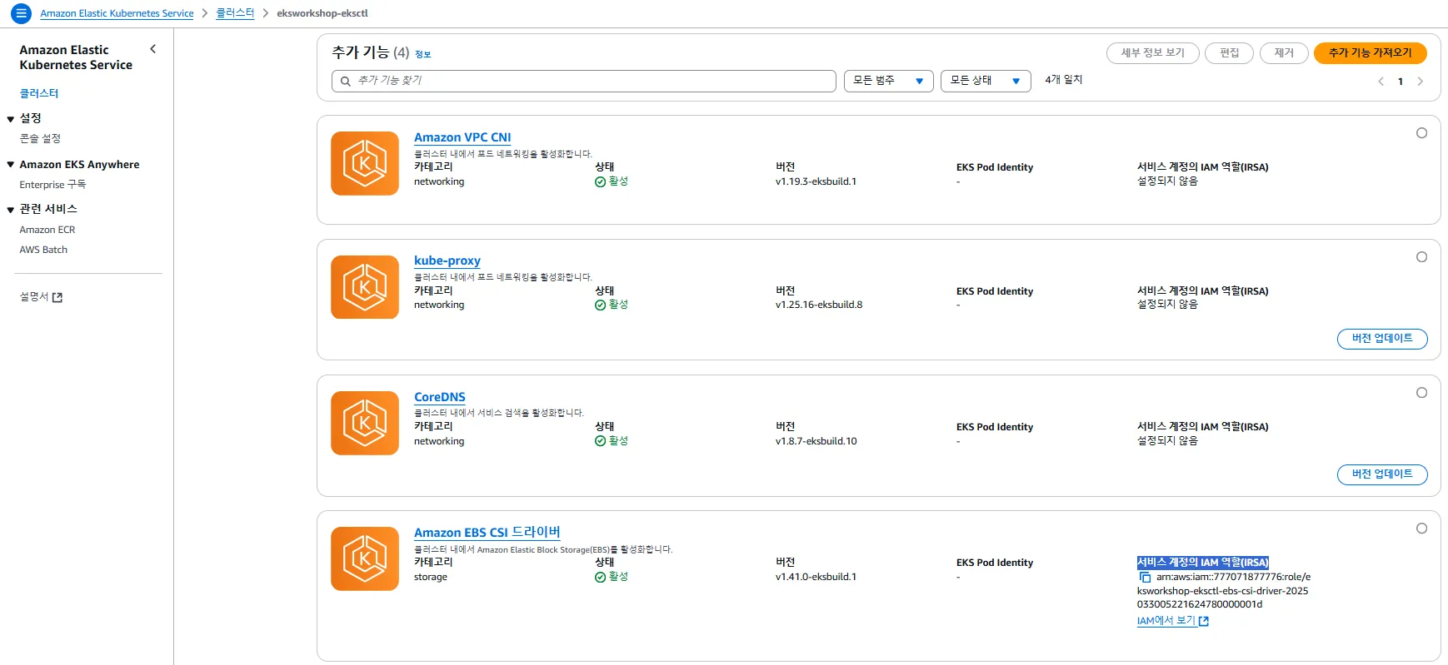Click page number 1 in pagination
The width and height of the screenshot is (1448, 665).
click(1401, 82)
